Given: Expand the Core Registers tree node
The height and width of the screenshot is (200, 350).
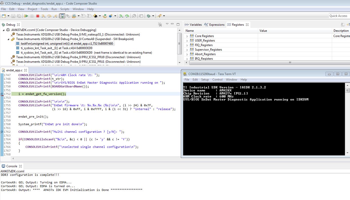Looking at the screenshot, I should [x=187, y=36].
